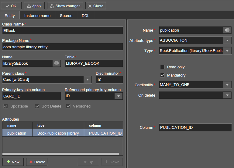The height and width of the screenshot is (168, 234).
Task: Toggle the Soft Delete checkbox
Action: click(37, 106)
